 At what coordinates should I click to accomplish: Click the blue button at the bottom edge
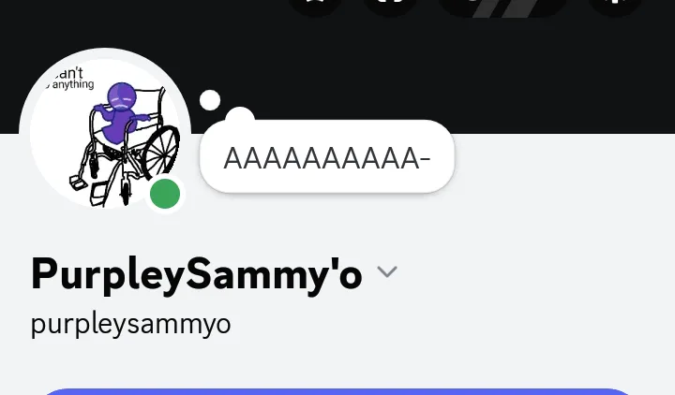click(x=337, y=391)
